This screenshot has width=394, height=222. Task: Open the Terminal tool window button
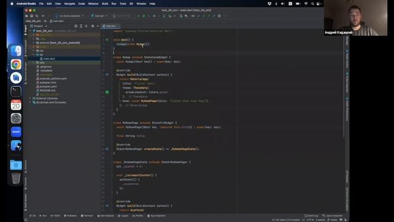(x=87, y=216)
